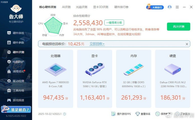Click the 硬盘 card heading

(x=173, y=56)
